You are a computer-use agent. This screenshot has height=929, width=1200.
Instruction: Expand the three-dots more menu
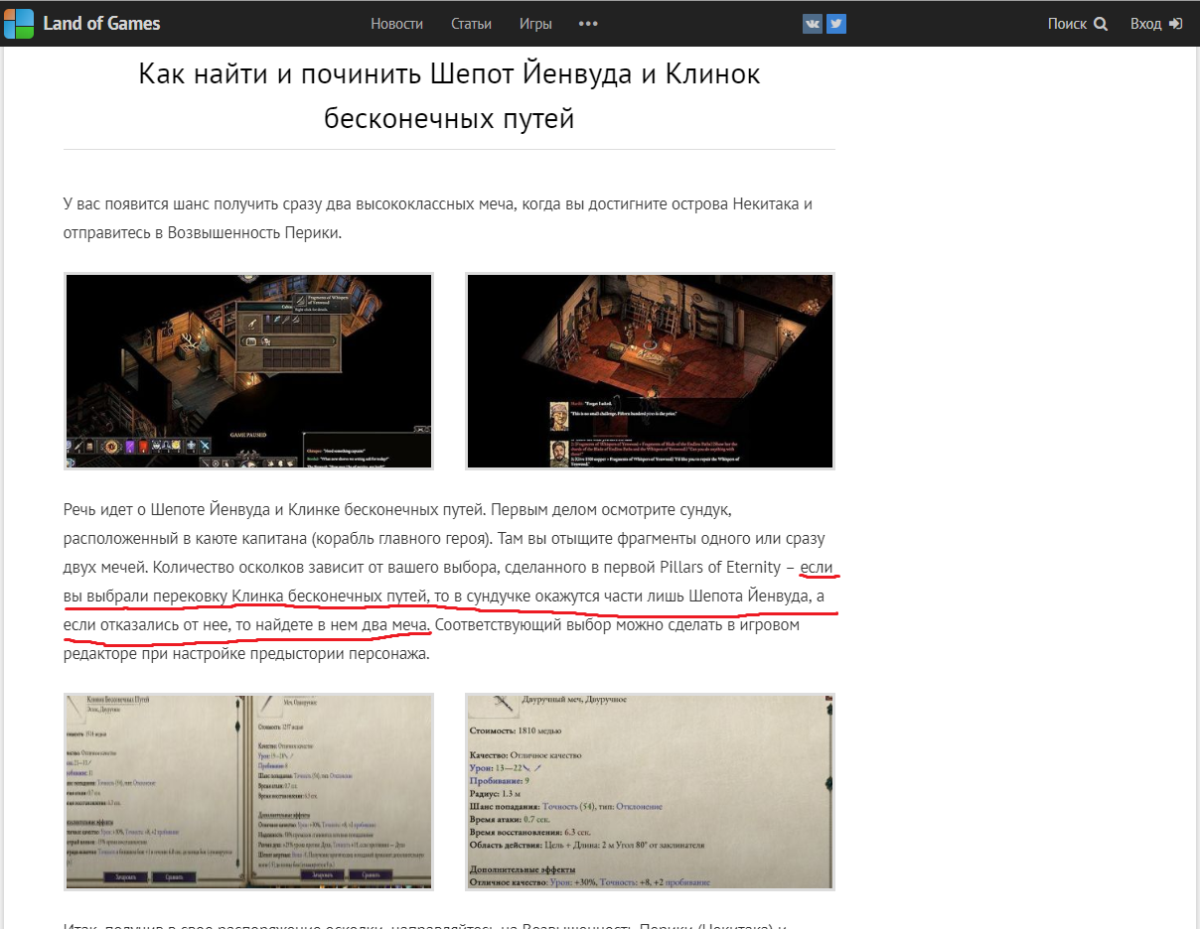click(588, 24)
